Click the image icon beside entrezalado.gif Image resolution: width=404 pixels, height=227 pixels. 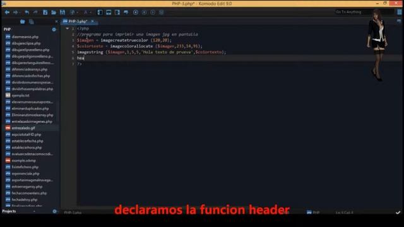(8, 128)
